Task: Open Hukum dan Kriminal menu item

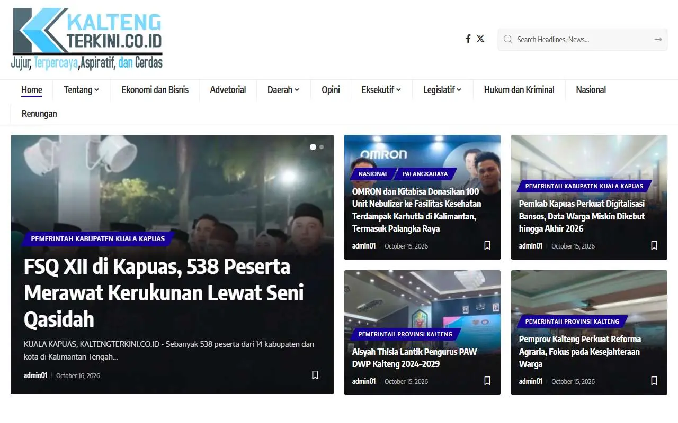Action: tap(519, 90)
